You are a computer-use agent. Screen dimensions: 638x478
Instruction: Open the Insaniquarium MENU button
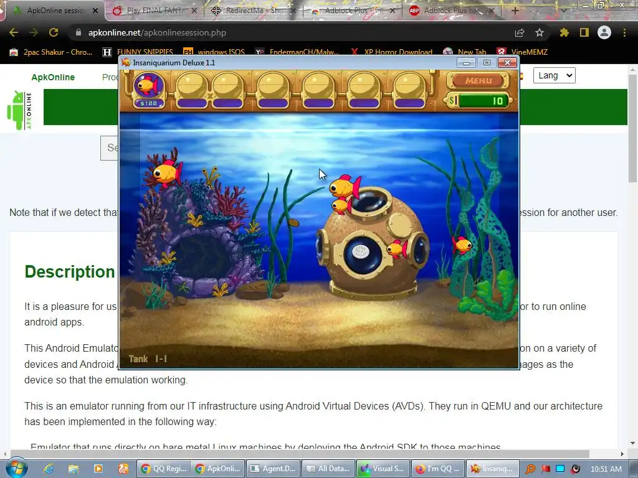coord(478,80)
